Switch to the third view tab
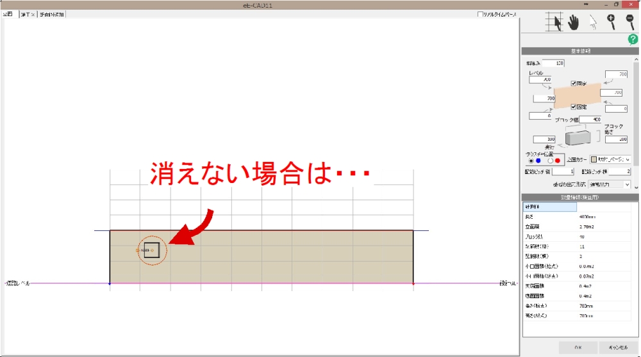The width and height of the screenshot is (641, 357). [x=51, y=14]
